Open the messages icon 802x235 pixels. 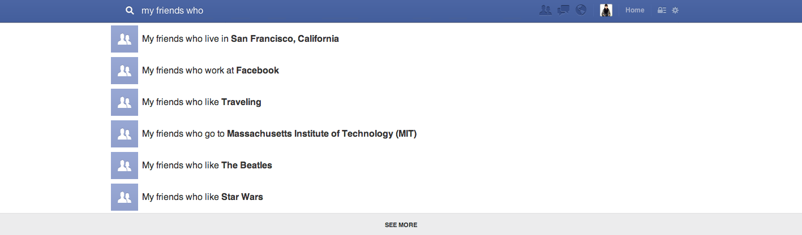pyautogui.click(x=563, y=10)
